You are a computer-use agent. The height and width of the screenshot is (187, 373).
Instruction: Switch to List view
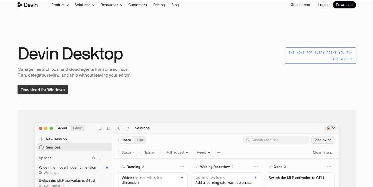pyautogui.click(x=140, y=140)
